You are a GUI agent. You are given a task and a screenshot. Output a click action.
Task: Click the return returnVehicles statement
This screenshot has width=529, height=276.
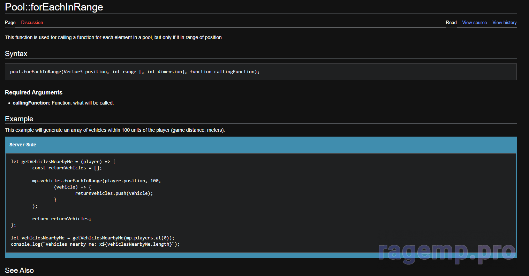click(x=61, y=219)
